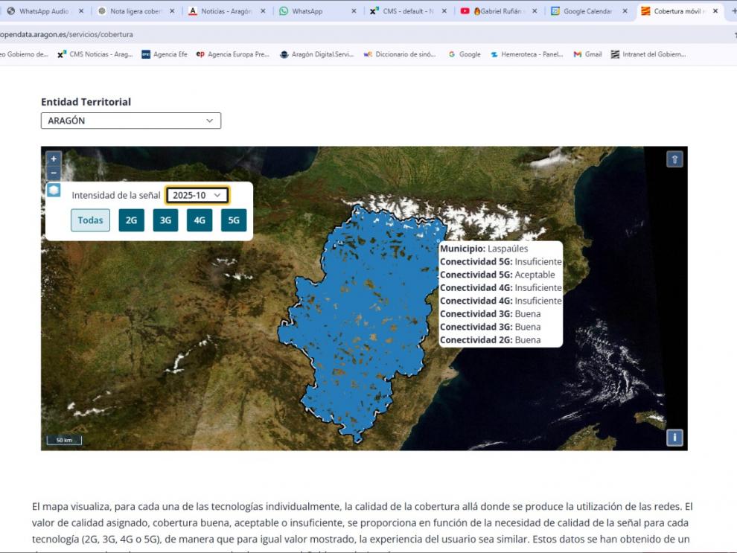Expand the 2025-10 signal date dropdown

pos(197,195)
